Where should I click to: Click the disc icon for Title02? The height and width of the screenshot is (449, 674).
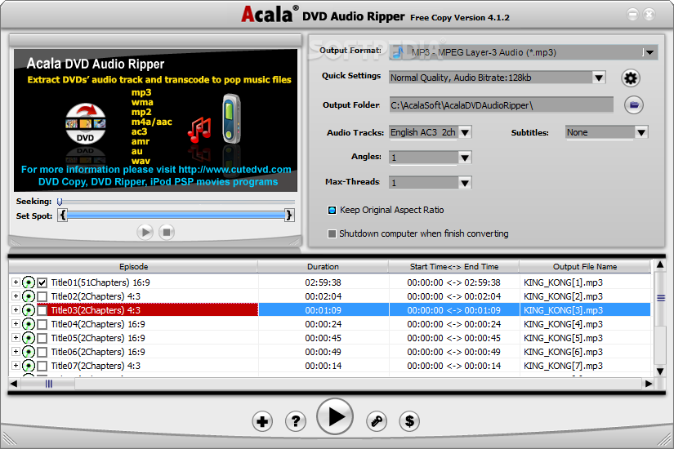point(29,296)
